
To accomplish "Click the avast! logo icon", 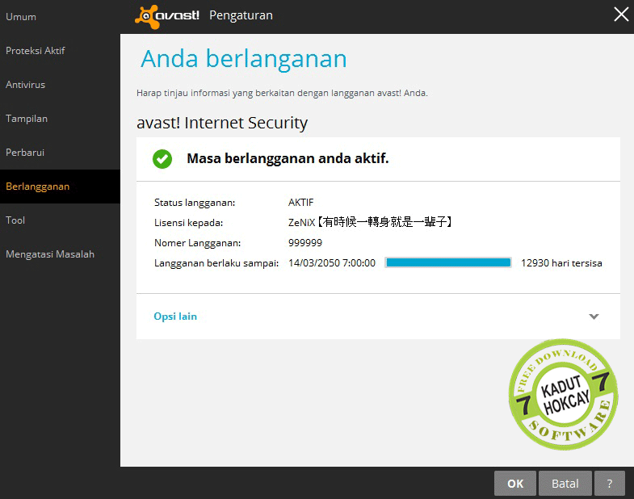I will 167,17.
